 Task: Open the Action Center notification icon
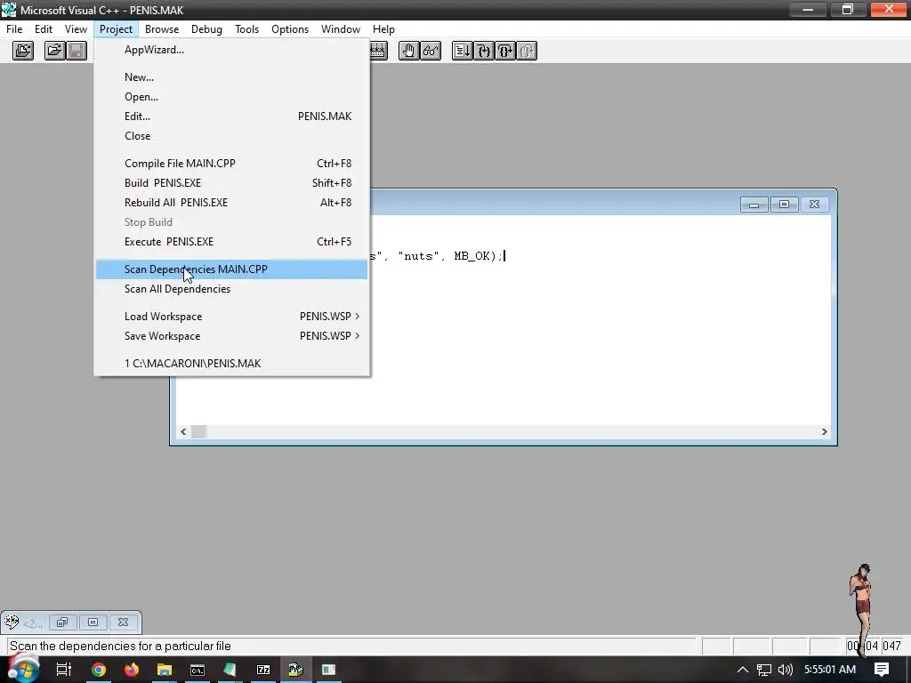tap(882, 670)
